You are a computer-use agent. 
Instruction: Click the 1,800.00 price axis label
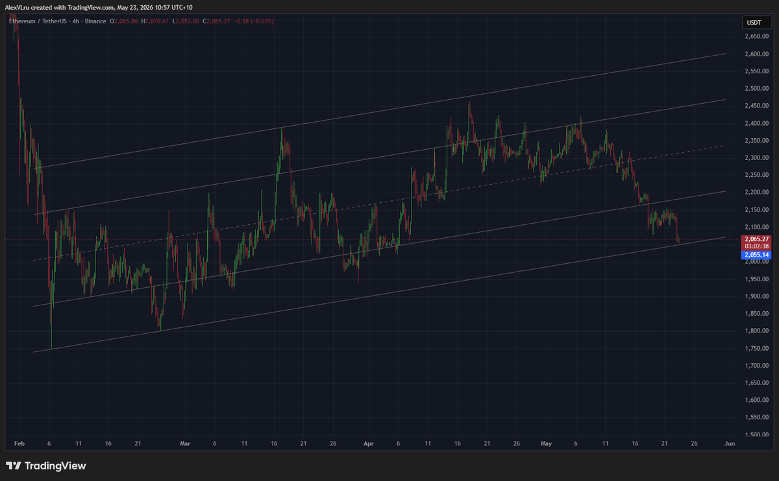[756, 331]
